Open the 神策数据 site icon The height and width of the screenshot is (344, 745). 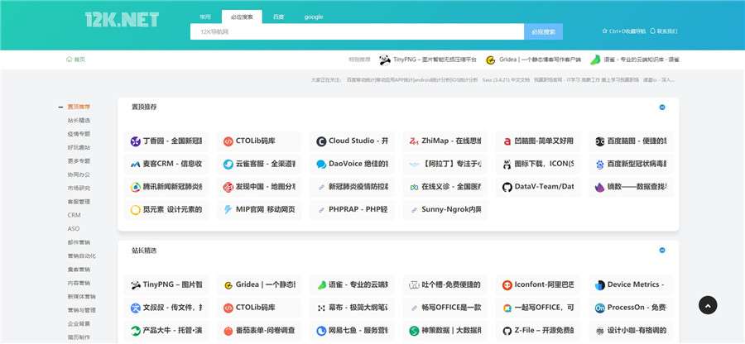point(414,331)
